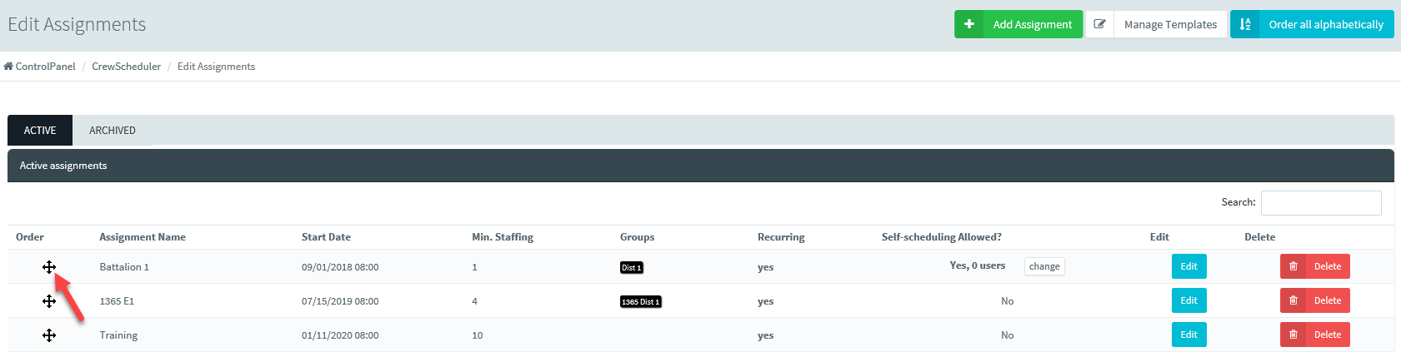Edit the Battalion 1 assignment
The height and width of the screenshot is (352, 1401).
tap(1189, 266)
